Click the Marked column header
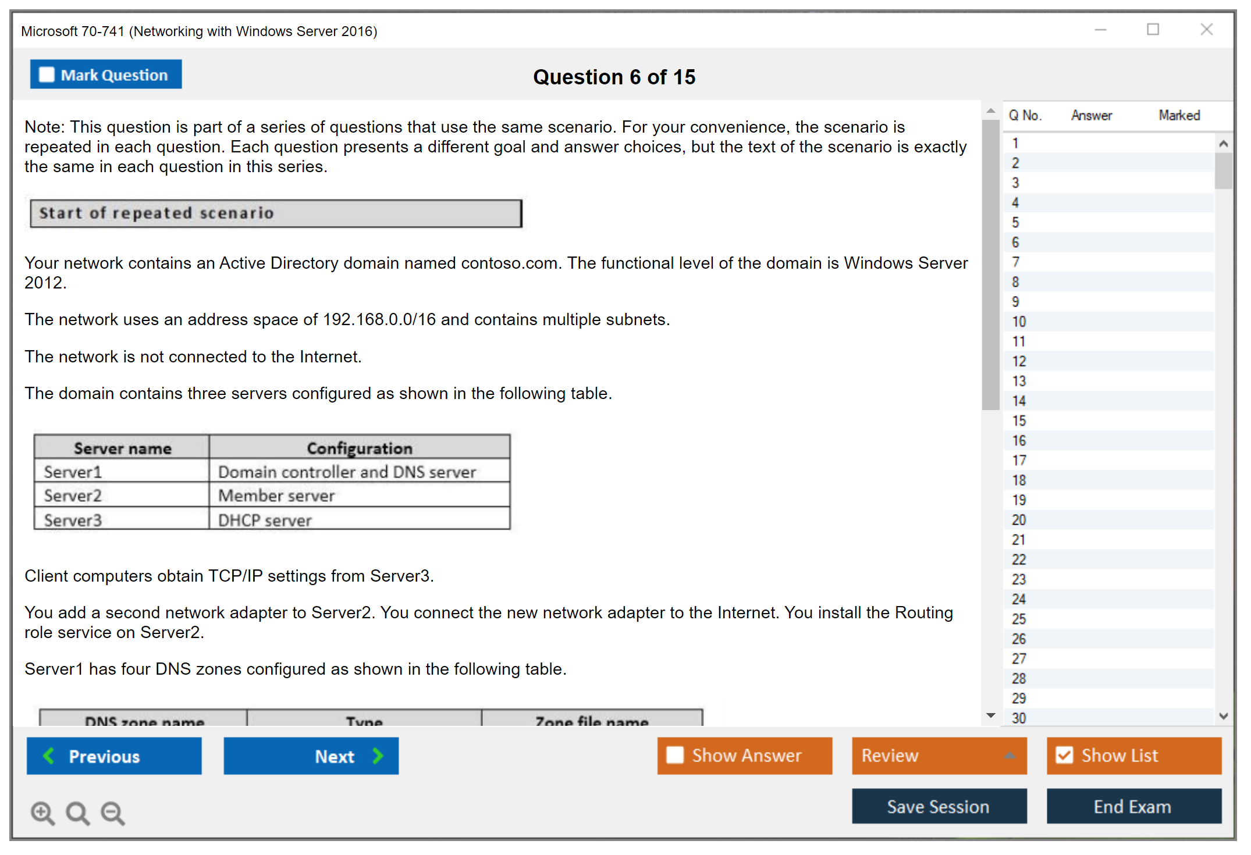Image resolution: width=1251 pixels, height=855 pixels. pos(1179,115)
